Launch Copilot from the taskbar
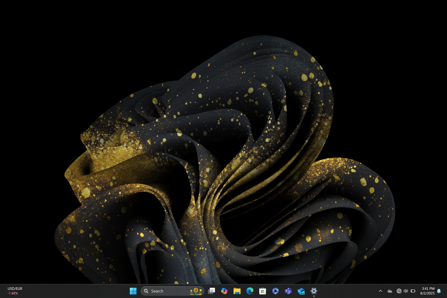The height and width of the screenshot is (298, 447). point(224,291)
